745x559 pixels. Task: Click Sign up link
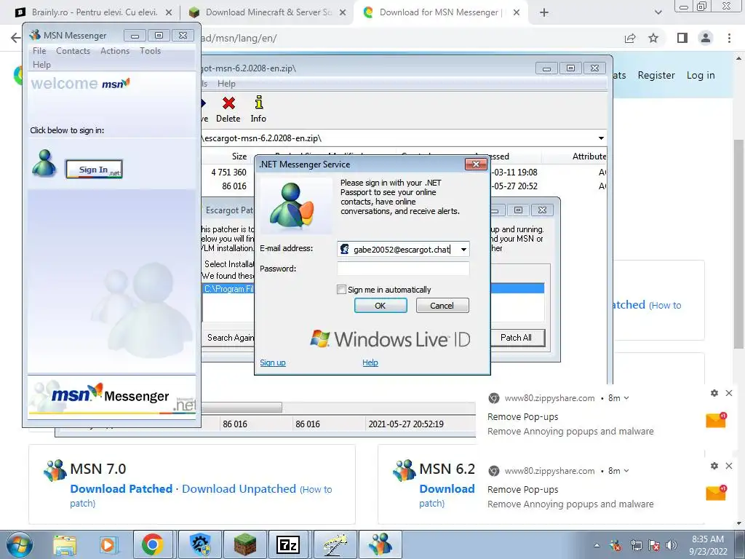point(273,362)
